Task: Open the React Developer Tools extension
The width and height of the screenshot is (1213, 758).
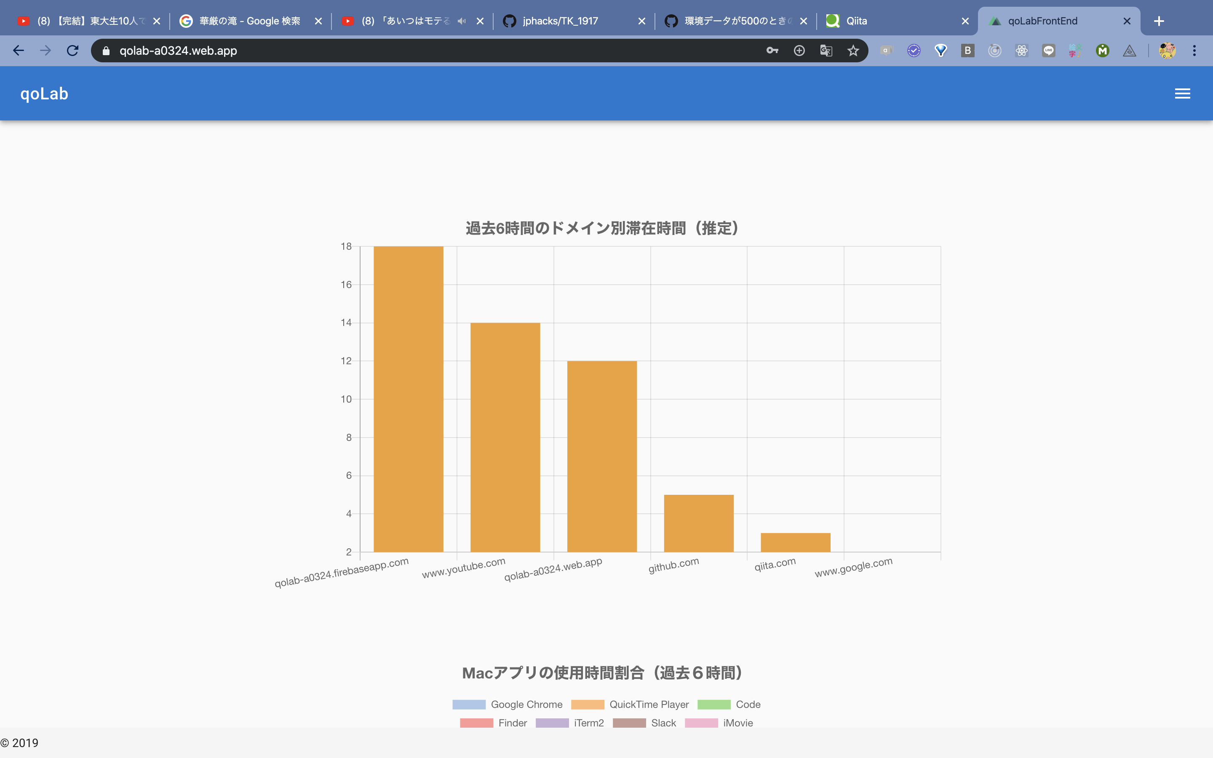Action: (1021, 51)
